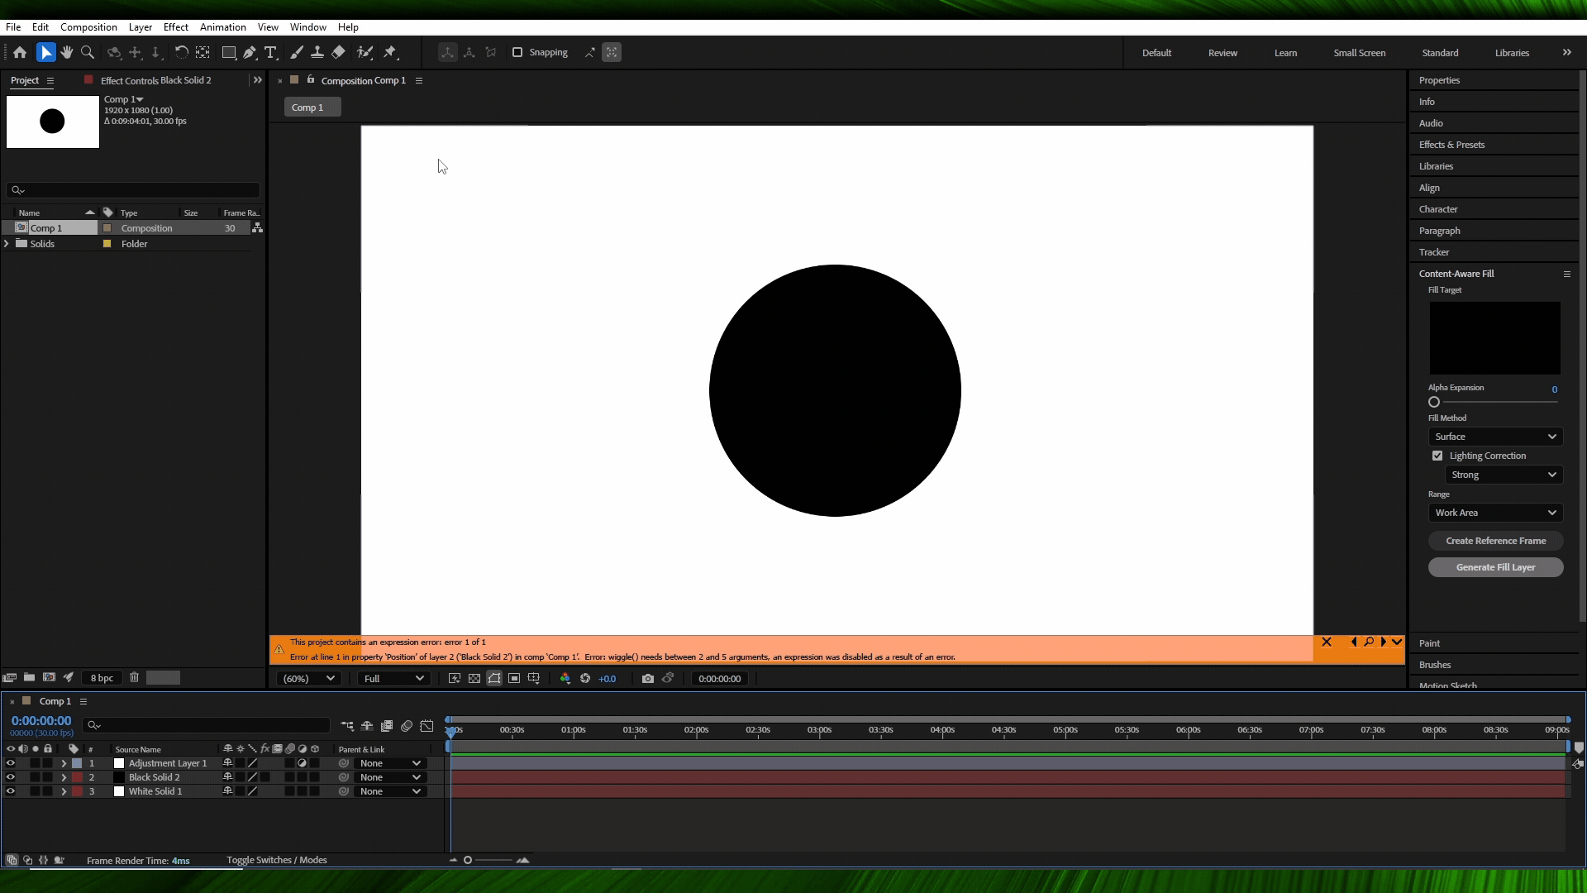Open the Composition menu
Viewport: 1587px width, 893px height.
(88, 27)
